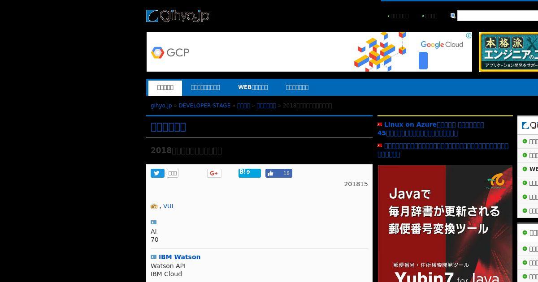Click the grey article title starting with 2018
The width and height of the screenshot is (538, 282).
point(186,150)
